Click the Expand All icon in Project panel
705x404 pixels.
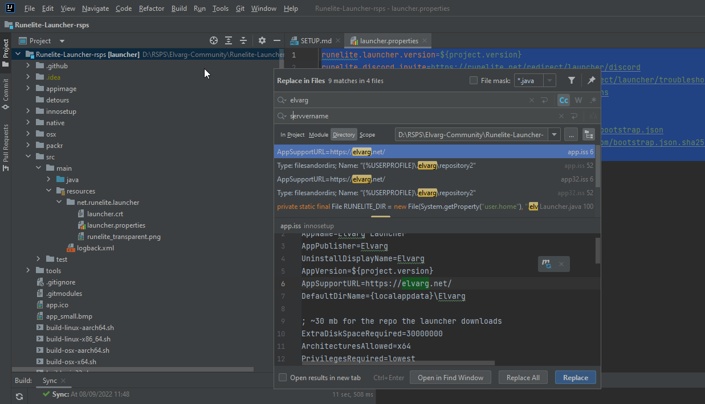coord(229,40)
